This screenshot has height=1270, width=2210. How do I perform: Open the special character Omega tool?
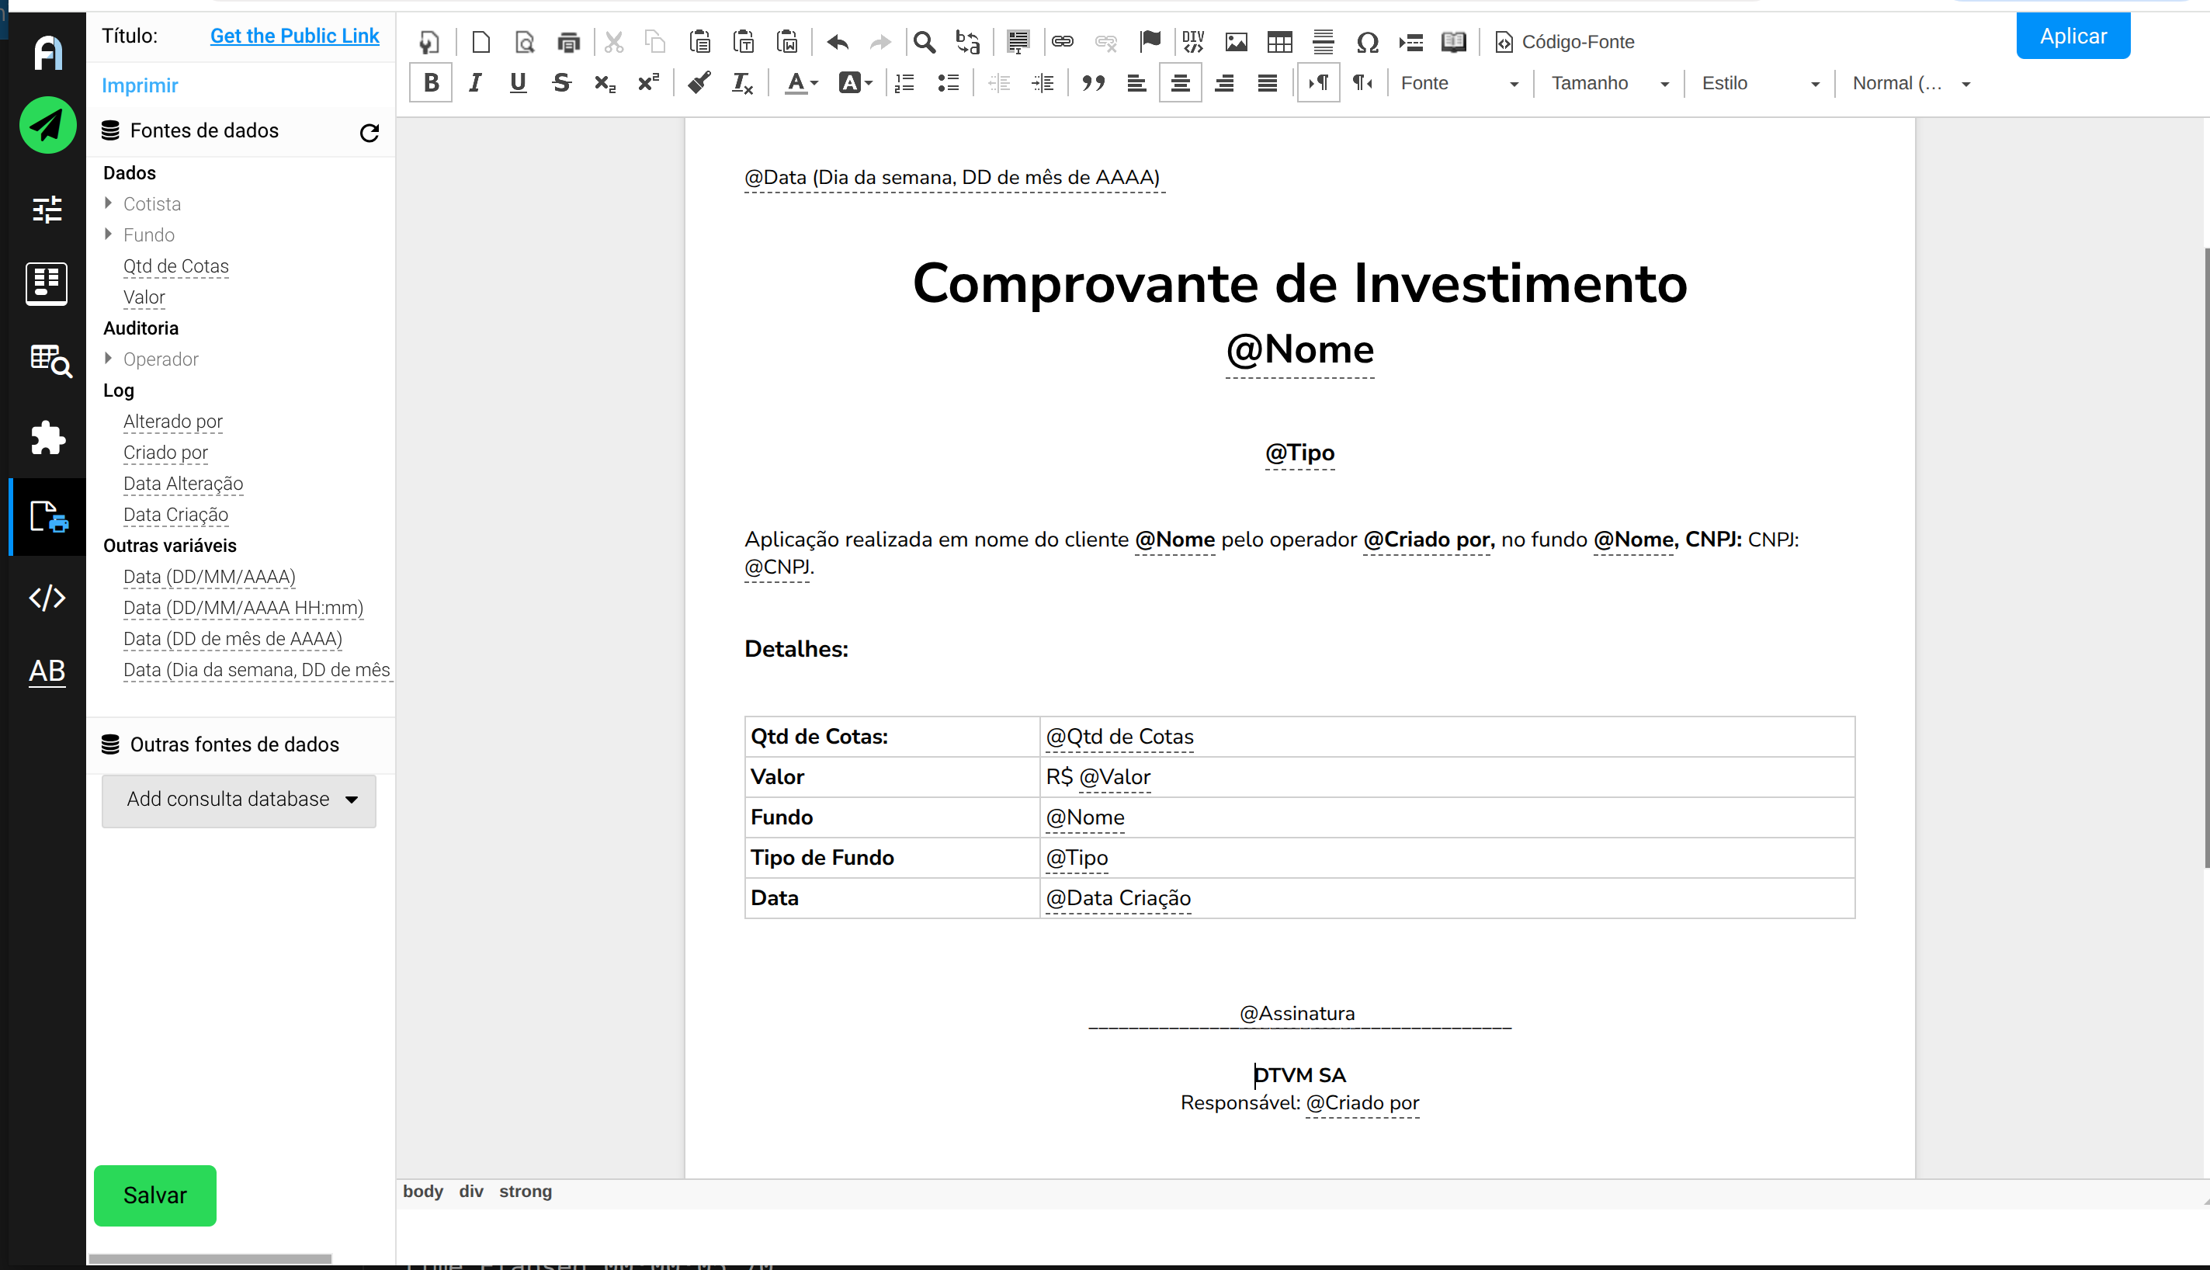coord(1367,42)
